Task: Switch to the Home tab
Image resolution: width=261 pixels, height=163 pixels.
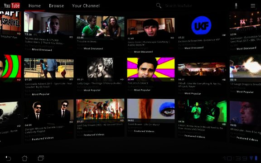Action: tap(34, 6)
